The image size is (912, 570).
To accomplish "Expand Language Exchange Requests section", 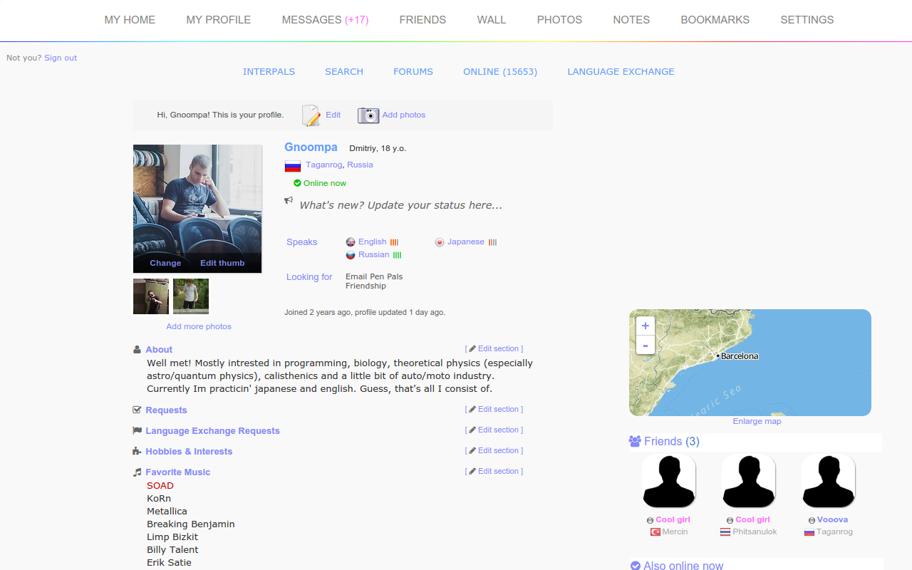I will pyautogui.click(x=212, y=431).
